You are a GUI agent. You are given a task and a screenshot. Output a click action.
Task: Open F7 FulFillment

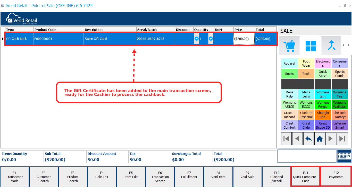pos(189,177)
